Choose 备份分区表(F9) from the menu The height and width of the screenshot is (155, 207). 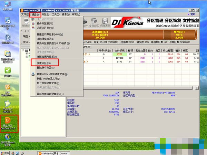[x=45, y=23]
